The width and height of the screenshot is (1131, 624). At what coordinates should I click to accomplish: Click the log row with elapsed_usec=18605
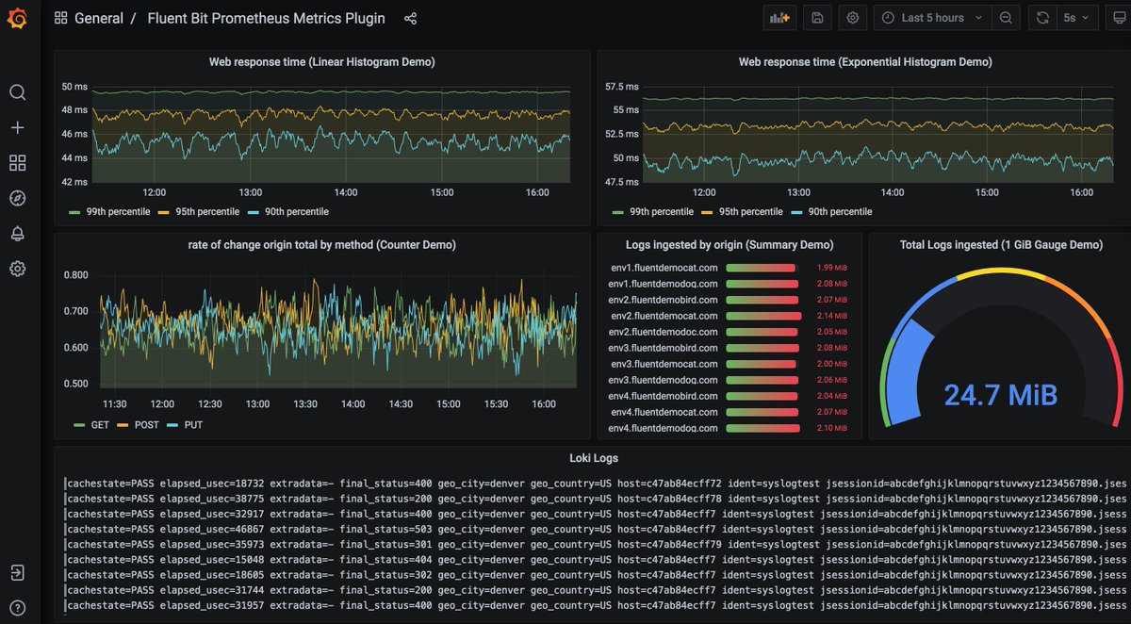596,575
